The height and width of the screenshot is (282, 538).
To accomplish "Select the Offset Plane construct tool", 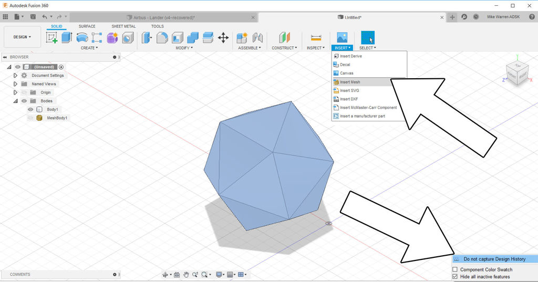I will (x=284, y=37).
